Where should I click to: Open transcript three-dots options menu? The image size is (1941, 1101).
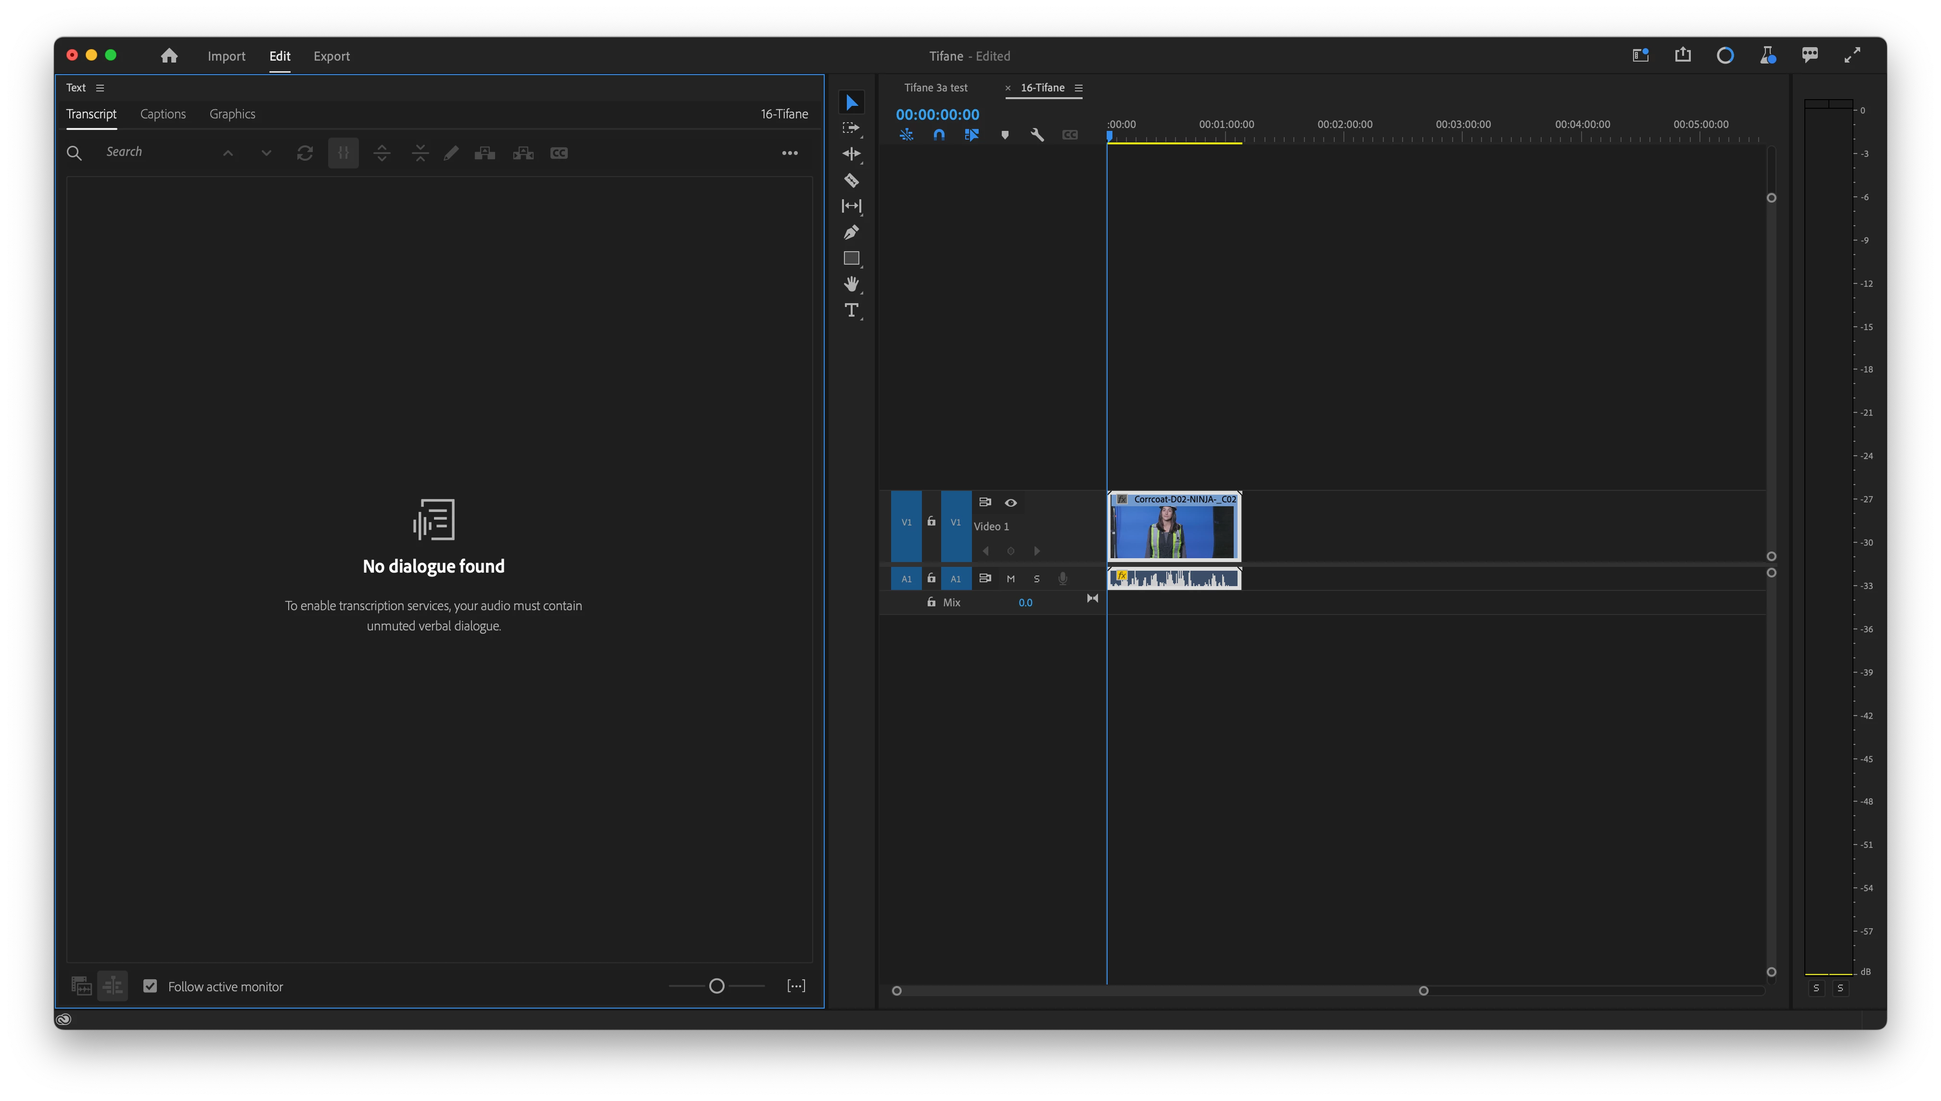[790, 153]
